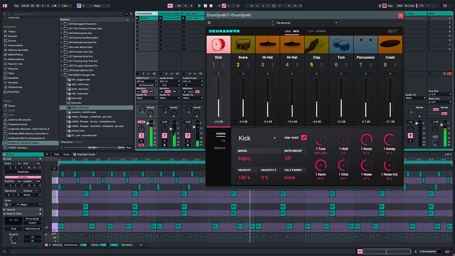Select the Clap pad image

pyautogui.click(x=317, y=44)
